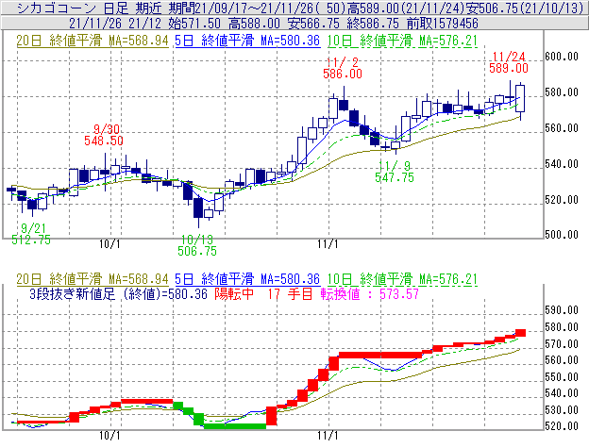The image size is (589, 448).
Task: Select the 11/9 547.75 low label
Action: pos(395,172)
